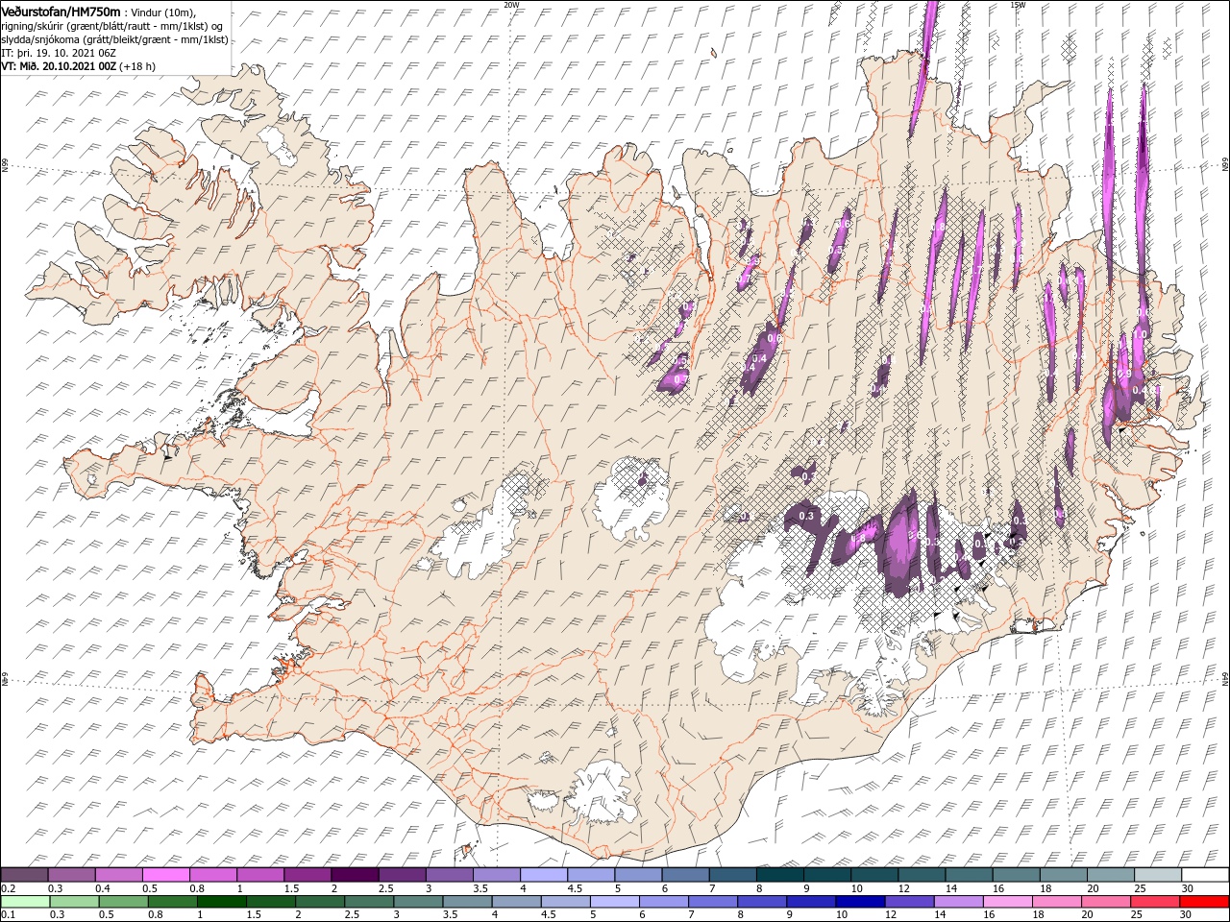Pick the royal blue 8 swatch in bottom scale
1230x922 pixels.
click(763, 902)
